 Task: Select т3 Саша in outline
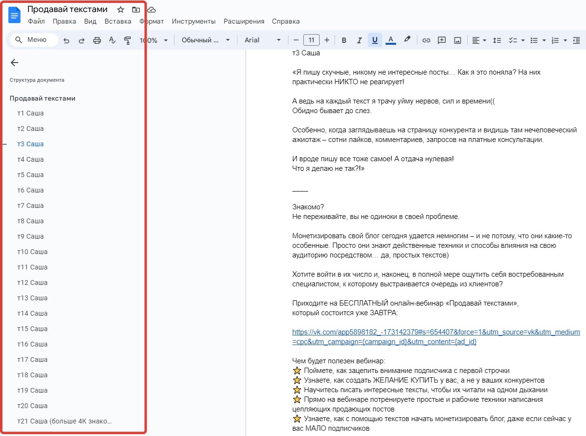tap(30, 144)
